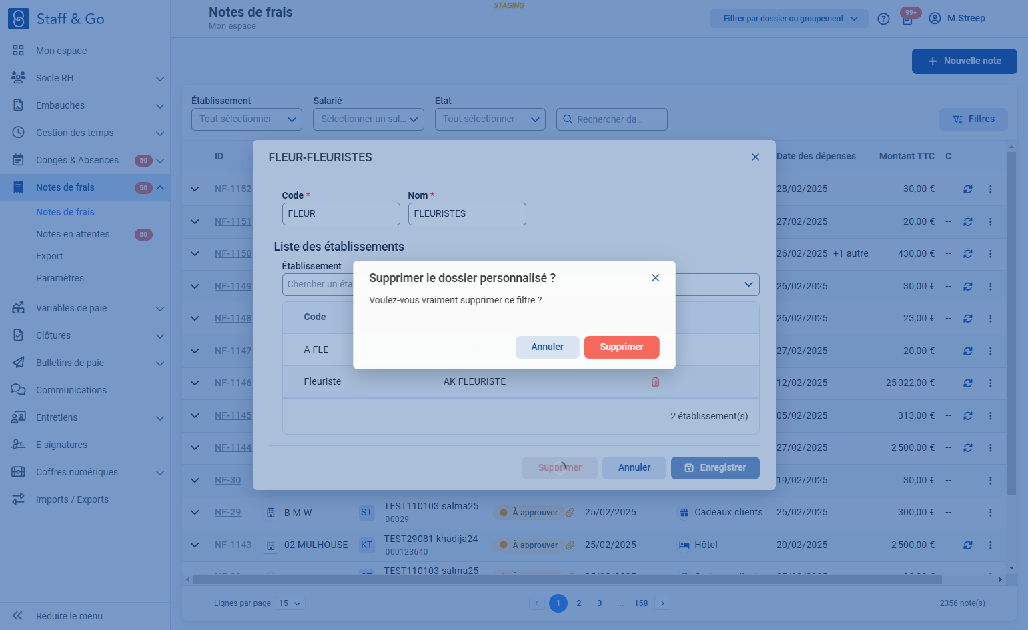Screen dimensions: 1028x630
Task: Open Filtrer par dossier ou groupement dropdown
Action: [789, 19]
